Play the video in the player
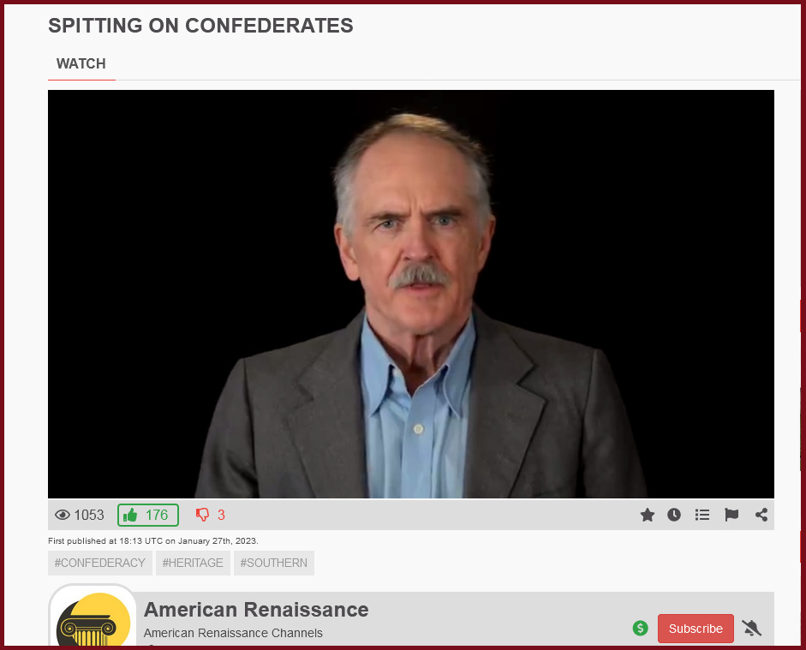The height and width of the screenshot is (650, 806). pos(411,294)
